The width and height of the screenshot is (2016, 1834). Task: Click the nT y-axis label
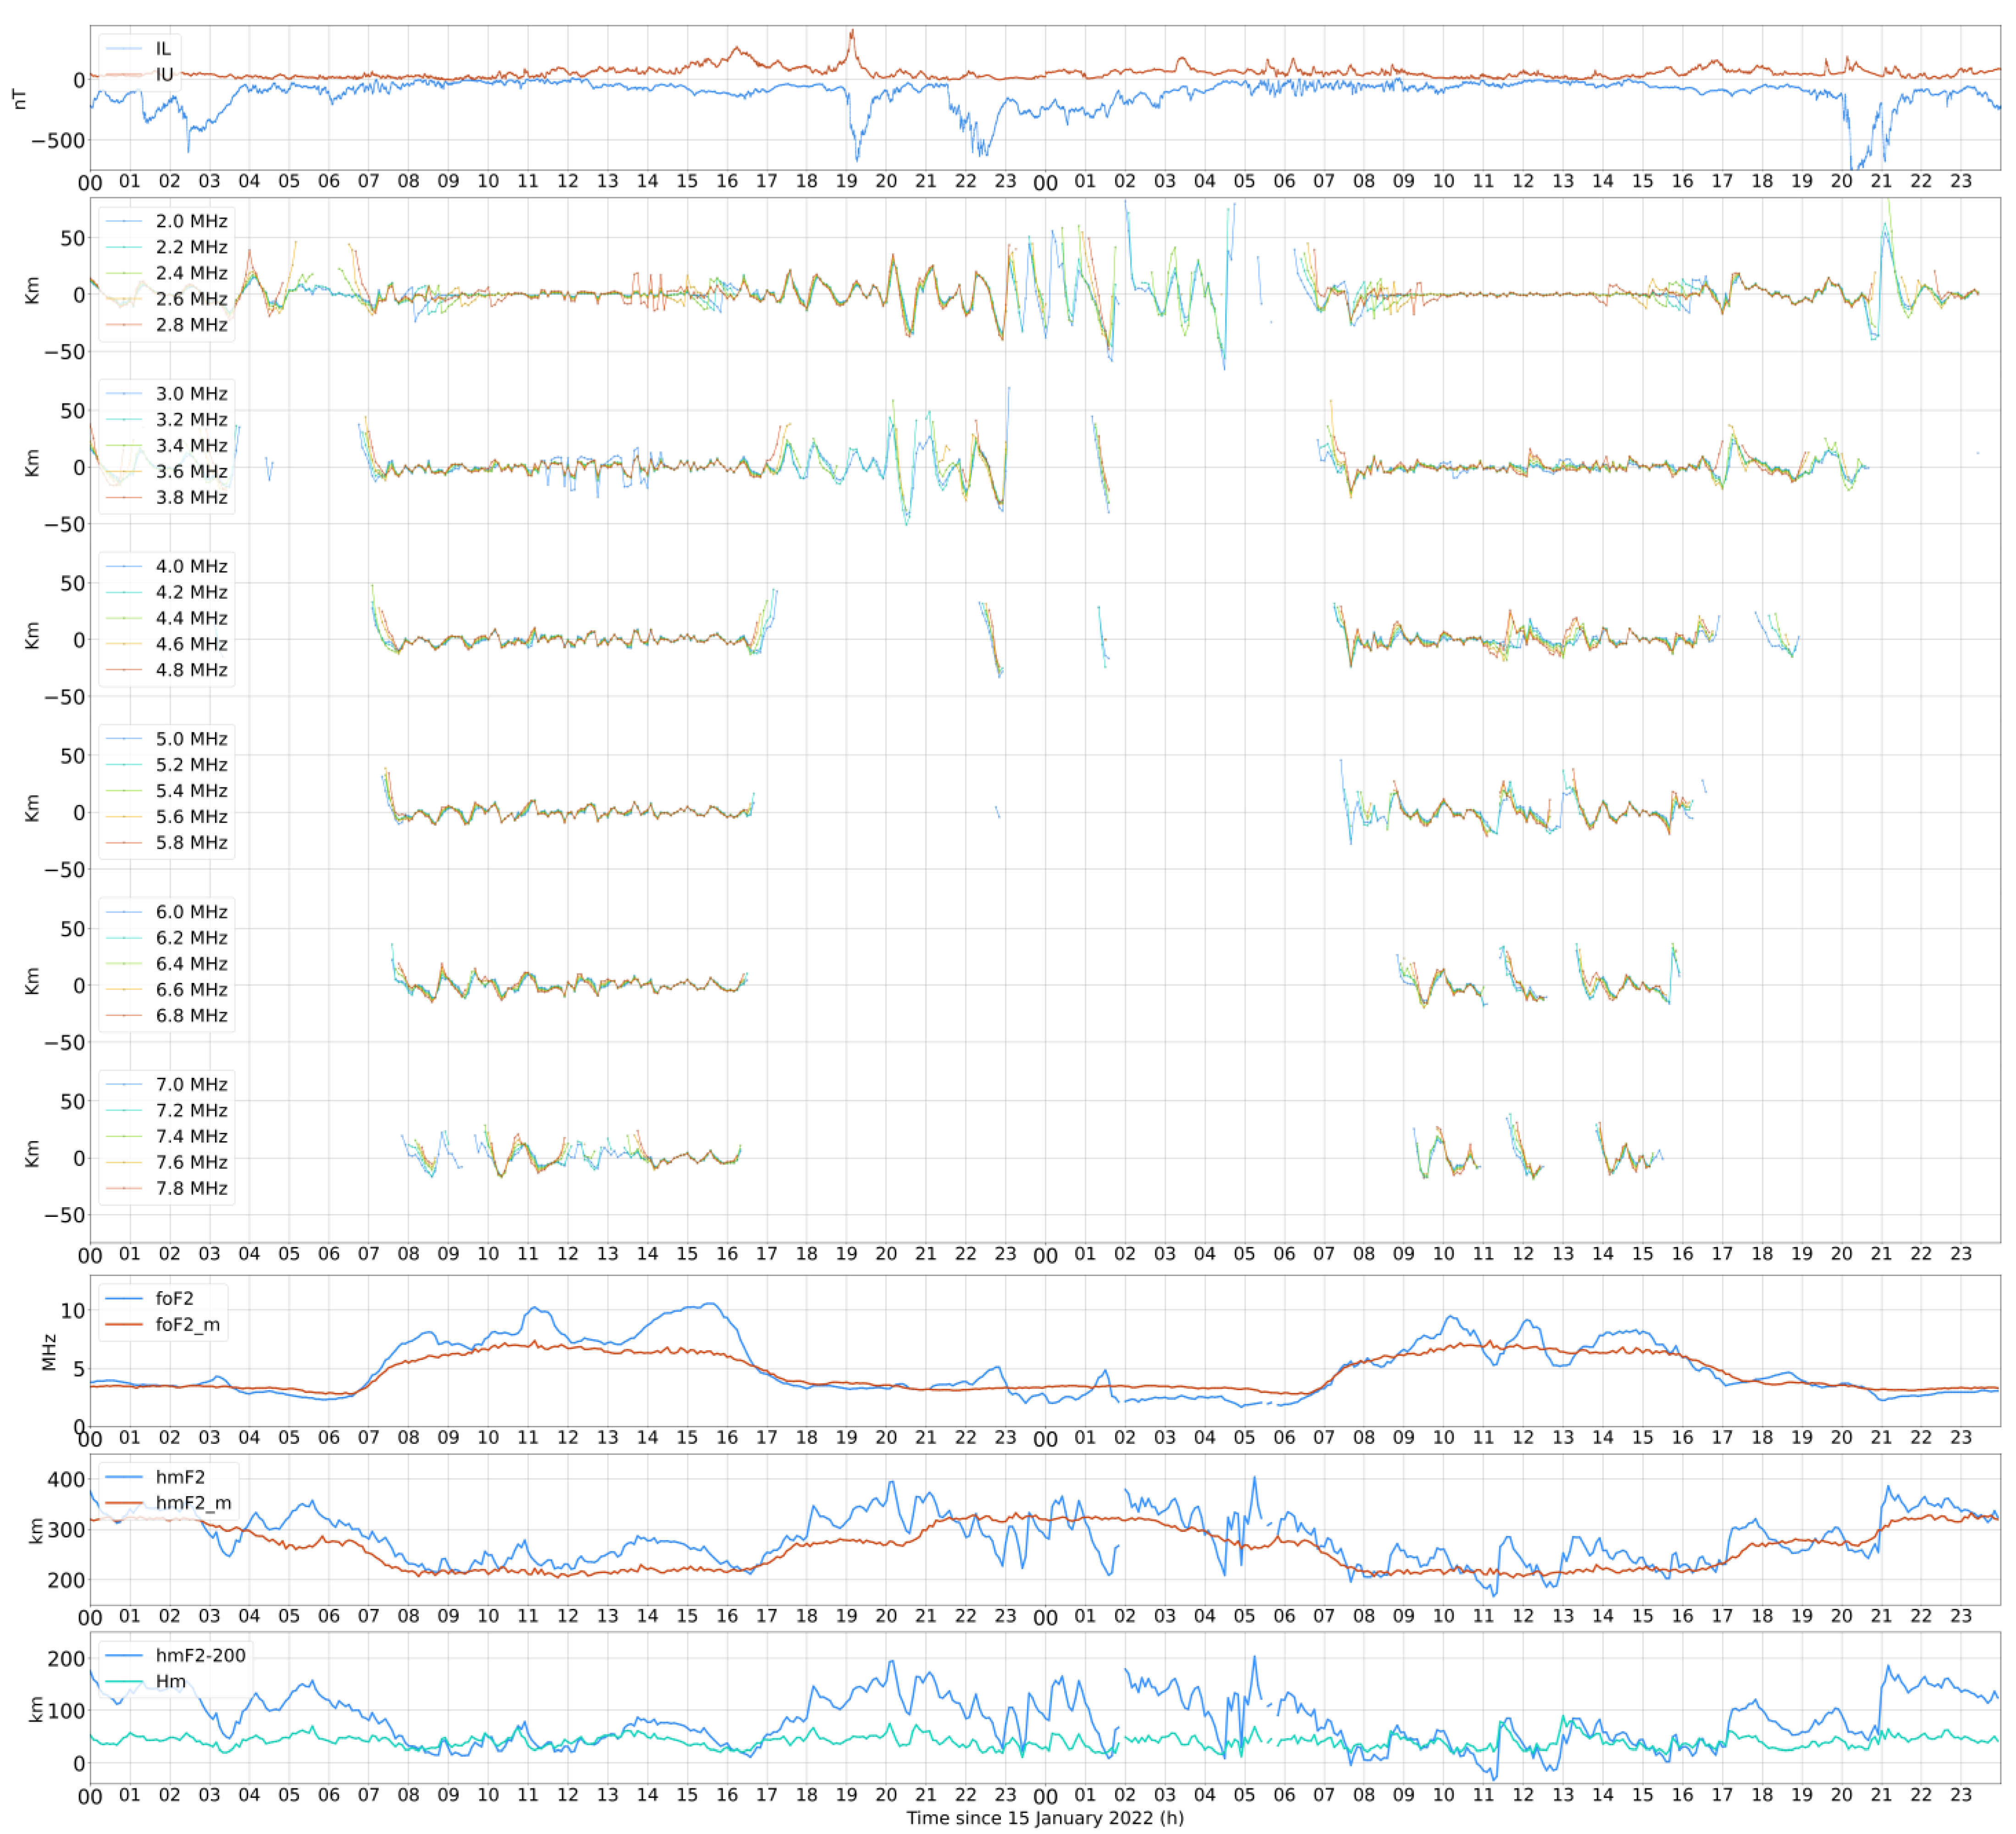[x=18, y=98]
